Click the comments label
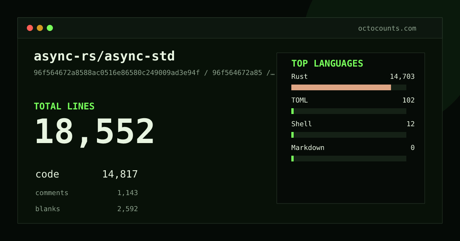460x241 pixels. point(52,193)
